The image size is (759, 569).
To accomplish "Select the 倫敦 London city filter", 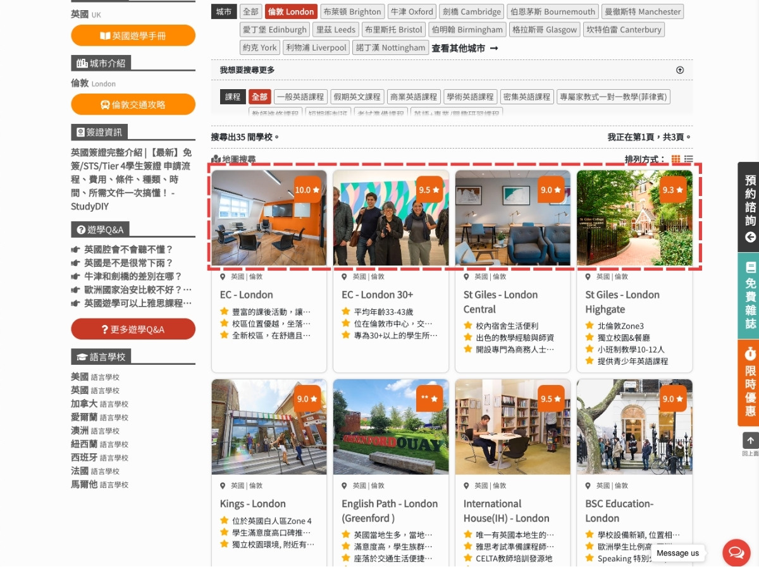I will [291, 11].
